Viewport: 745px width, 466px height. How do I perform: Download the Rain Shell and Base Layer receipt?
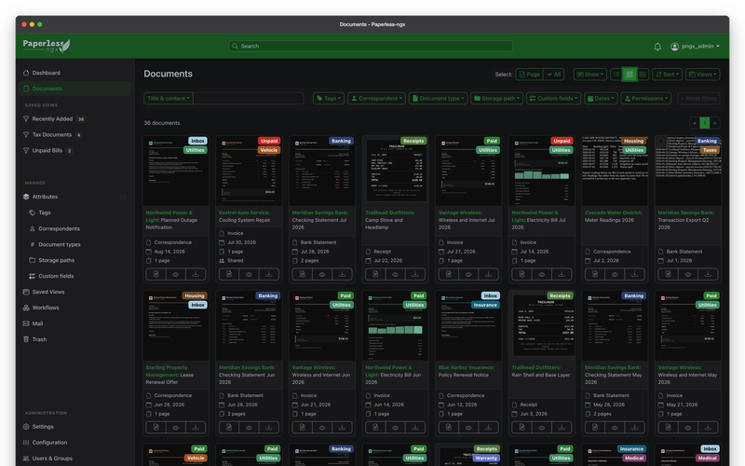(562, 427)
